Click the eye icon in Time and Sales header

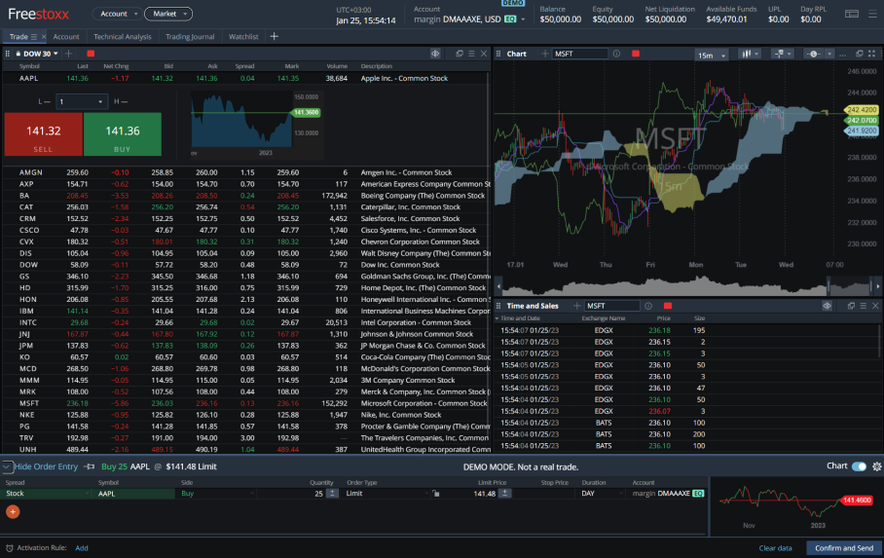(827, 306)
